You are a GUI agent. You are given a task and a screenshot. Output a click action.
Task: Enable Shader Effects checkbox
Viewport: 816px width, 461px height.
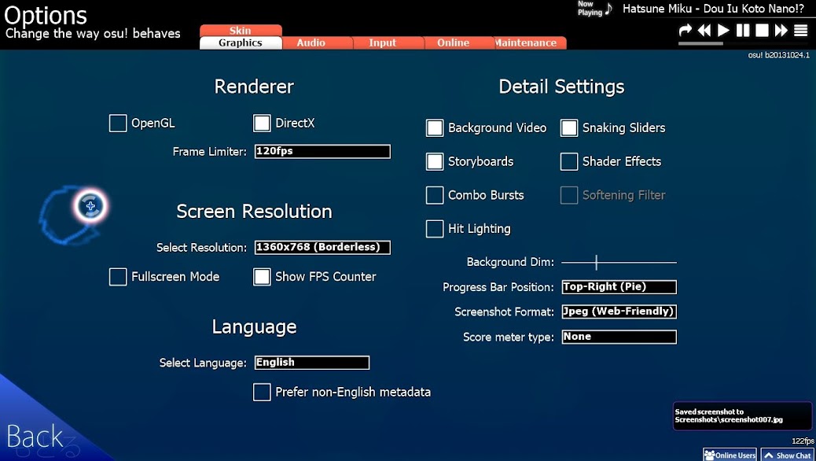tap(569, 161)
